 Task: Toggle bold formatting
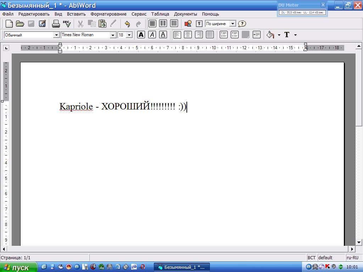(141, 35)
